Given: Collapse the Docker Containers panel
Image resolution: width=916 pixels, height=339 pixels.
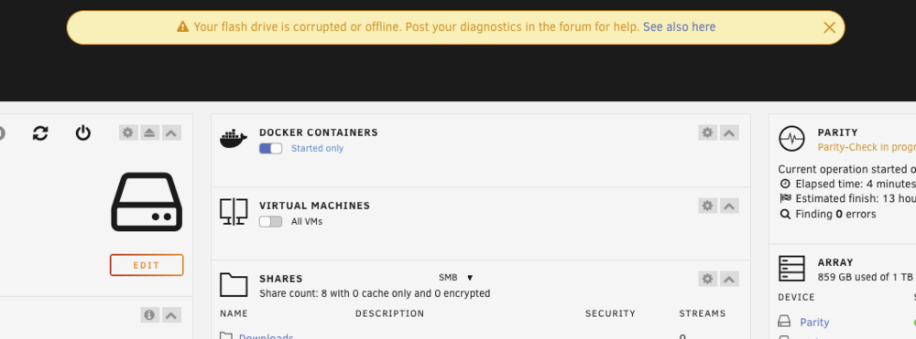Looking at the screenshot, I should (729, 132).
